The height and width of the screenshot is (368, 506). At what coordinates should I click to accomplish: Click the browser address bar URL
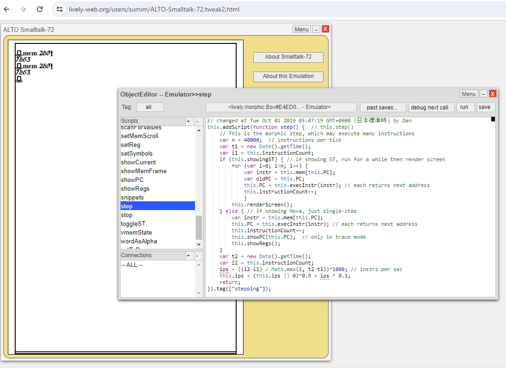(154, 9)
